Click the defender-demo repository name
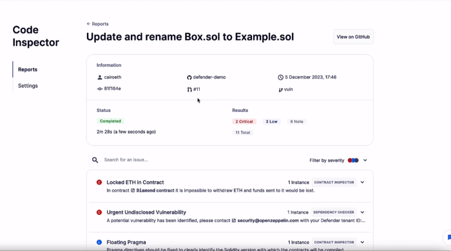The height and width of the screenshot is (251, 451). tap(209, 77)
